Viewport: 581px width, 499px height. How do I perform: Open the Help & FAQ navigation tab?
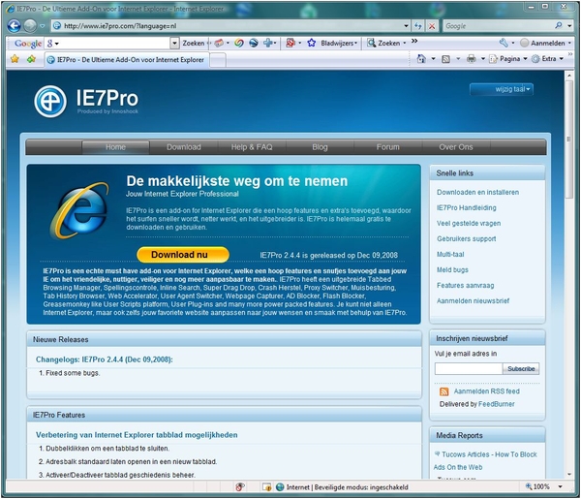pos(252,147)
